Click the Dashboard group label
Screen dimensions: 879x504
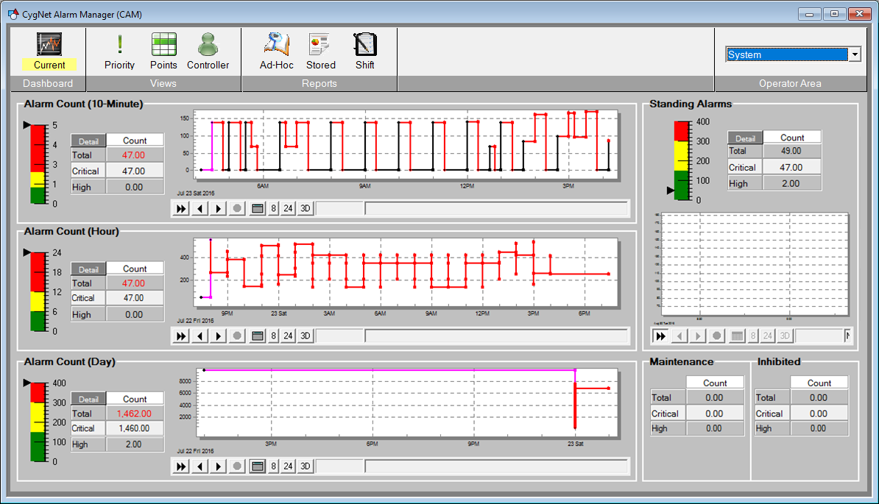click(48, 83)
